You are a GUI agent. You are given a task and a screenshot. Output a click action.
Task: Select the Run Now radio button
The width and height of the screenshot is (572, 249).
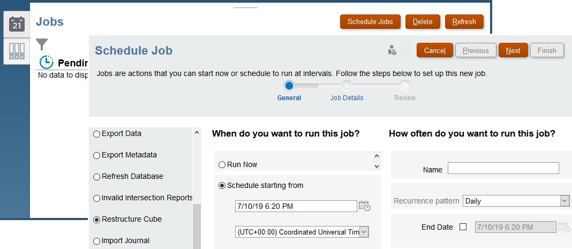point(222,165)
